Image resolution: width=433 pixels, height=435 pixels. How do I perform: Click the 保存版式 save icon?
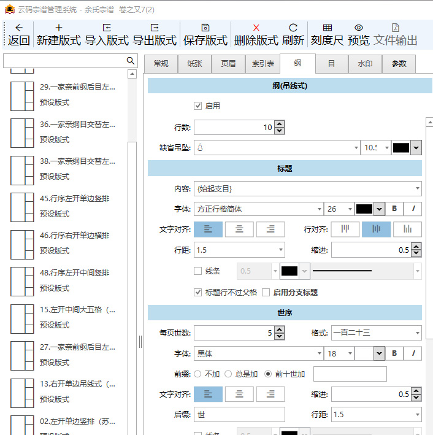click(x=205, y=28)
